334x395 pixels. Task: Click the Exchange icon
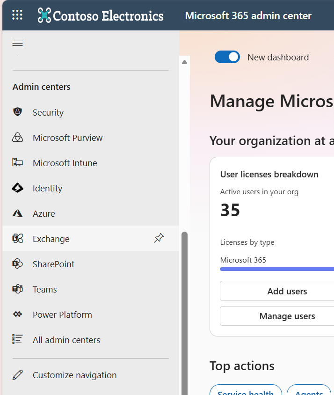tap(18, 238)
